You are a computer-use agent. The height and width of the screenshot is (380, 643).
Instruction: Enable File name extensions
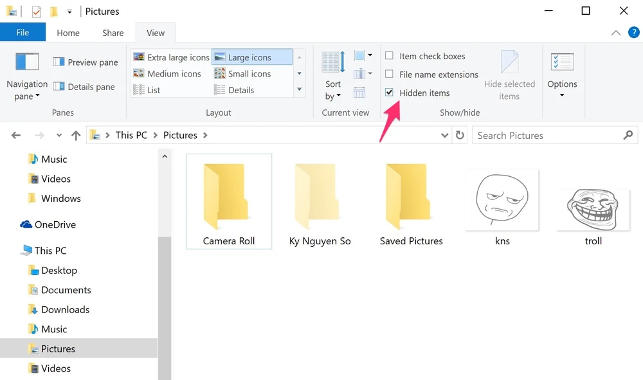388,74
